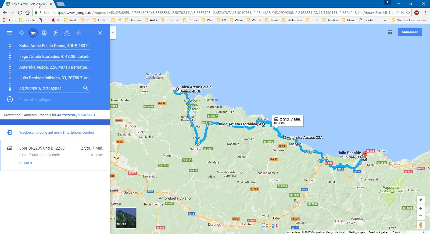Image resolution: width=430 pixels, height=234 pixels.
Task: Open Routen bookmark
Action: 367,20
